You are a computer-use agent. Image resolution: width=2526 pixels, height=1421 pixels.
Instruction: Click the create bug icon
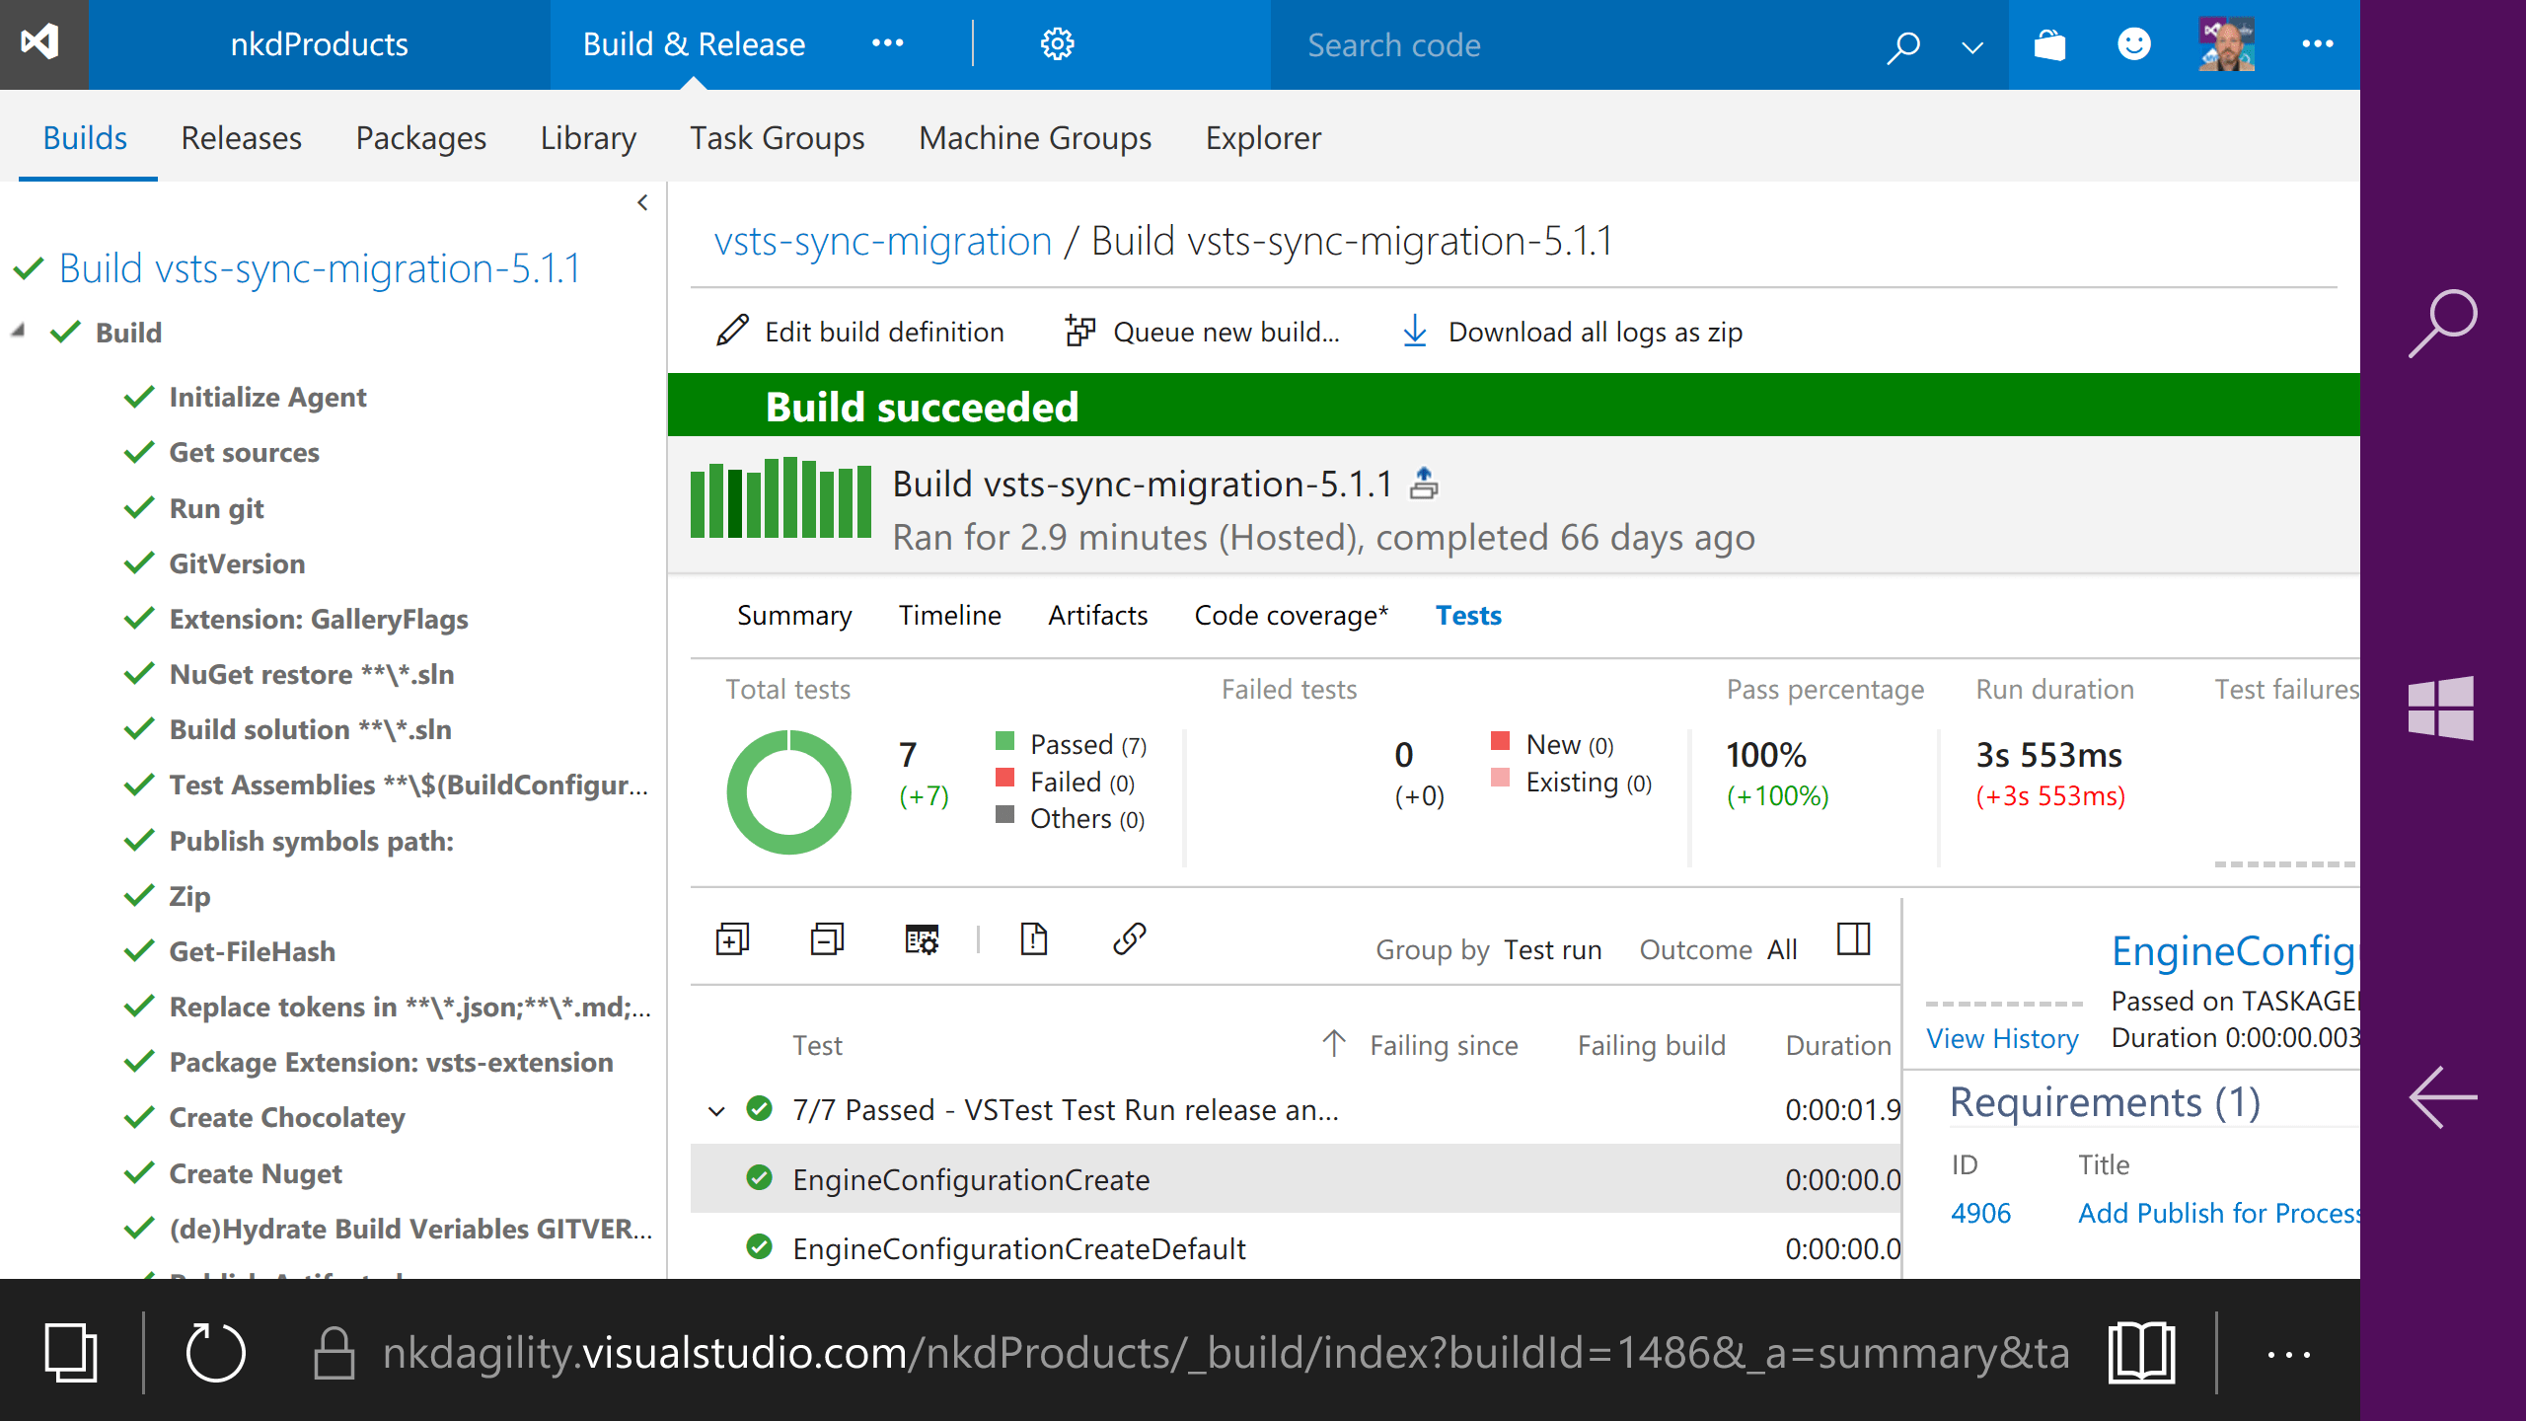[x=1033, y=938]
